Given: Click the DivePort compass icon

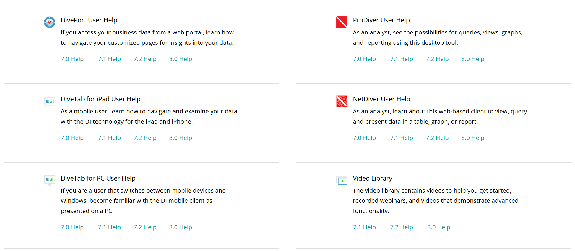Looking at the screenshot, I should (x=49, y=22).
